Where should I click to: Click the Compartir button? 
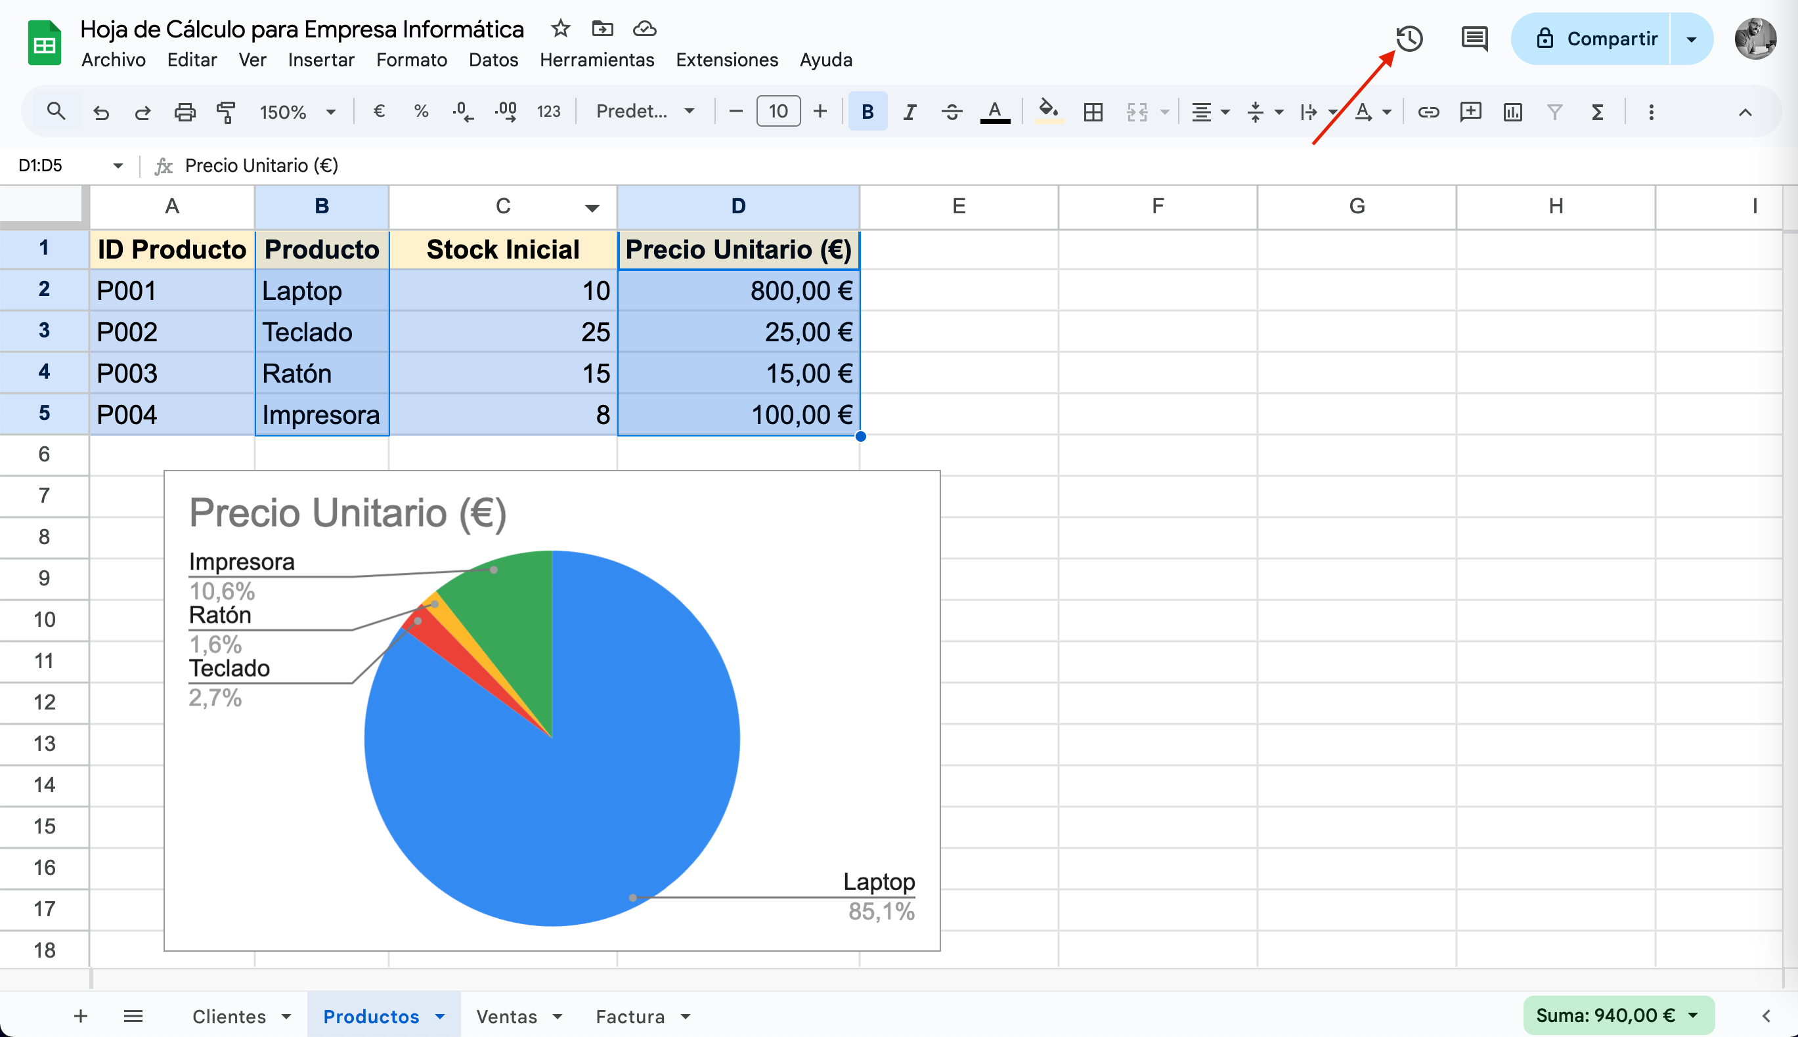coord(1596,39)
